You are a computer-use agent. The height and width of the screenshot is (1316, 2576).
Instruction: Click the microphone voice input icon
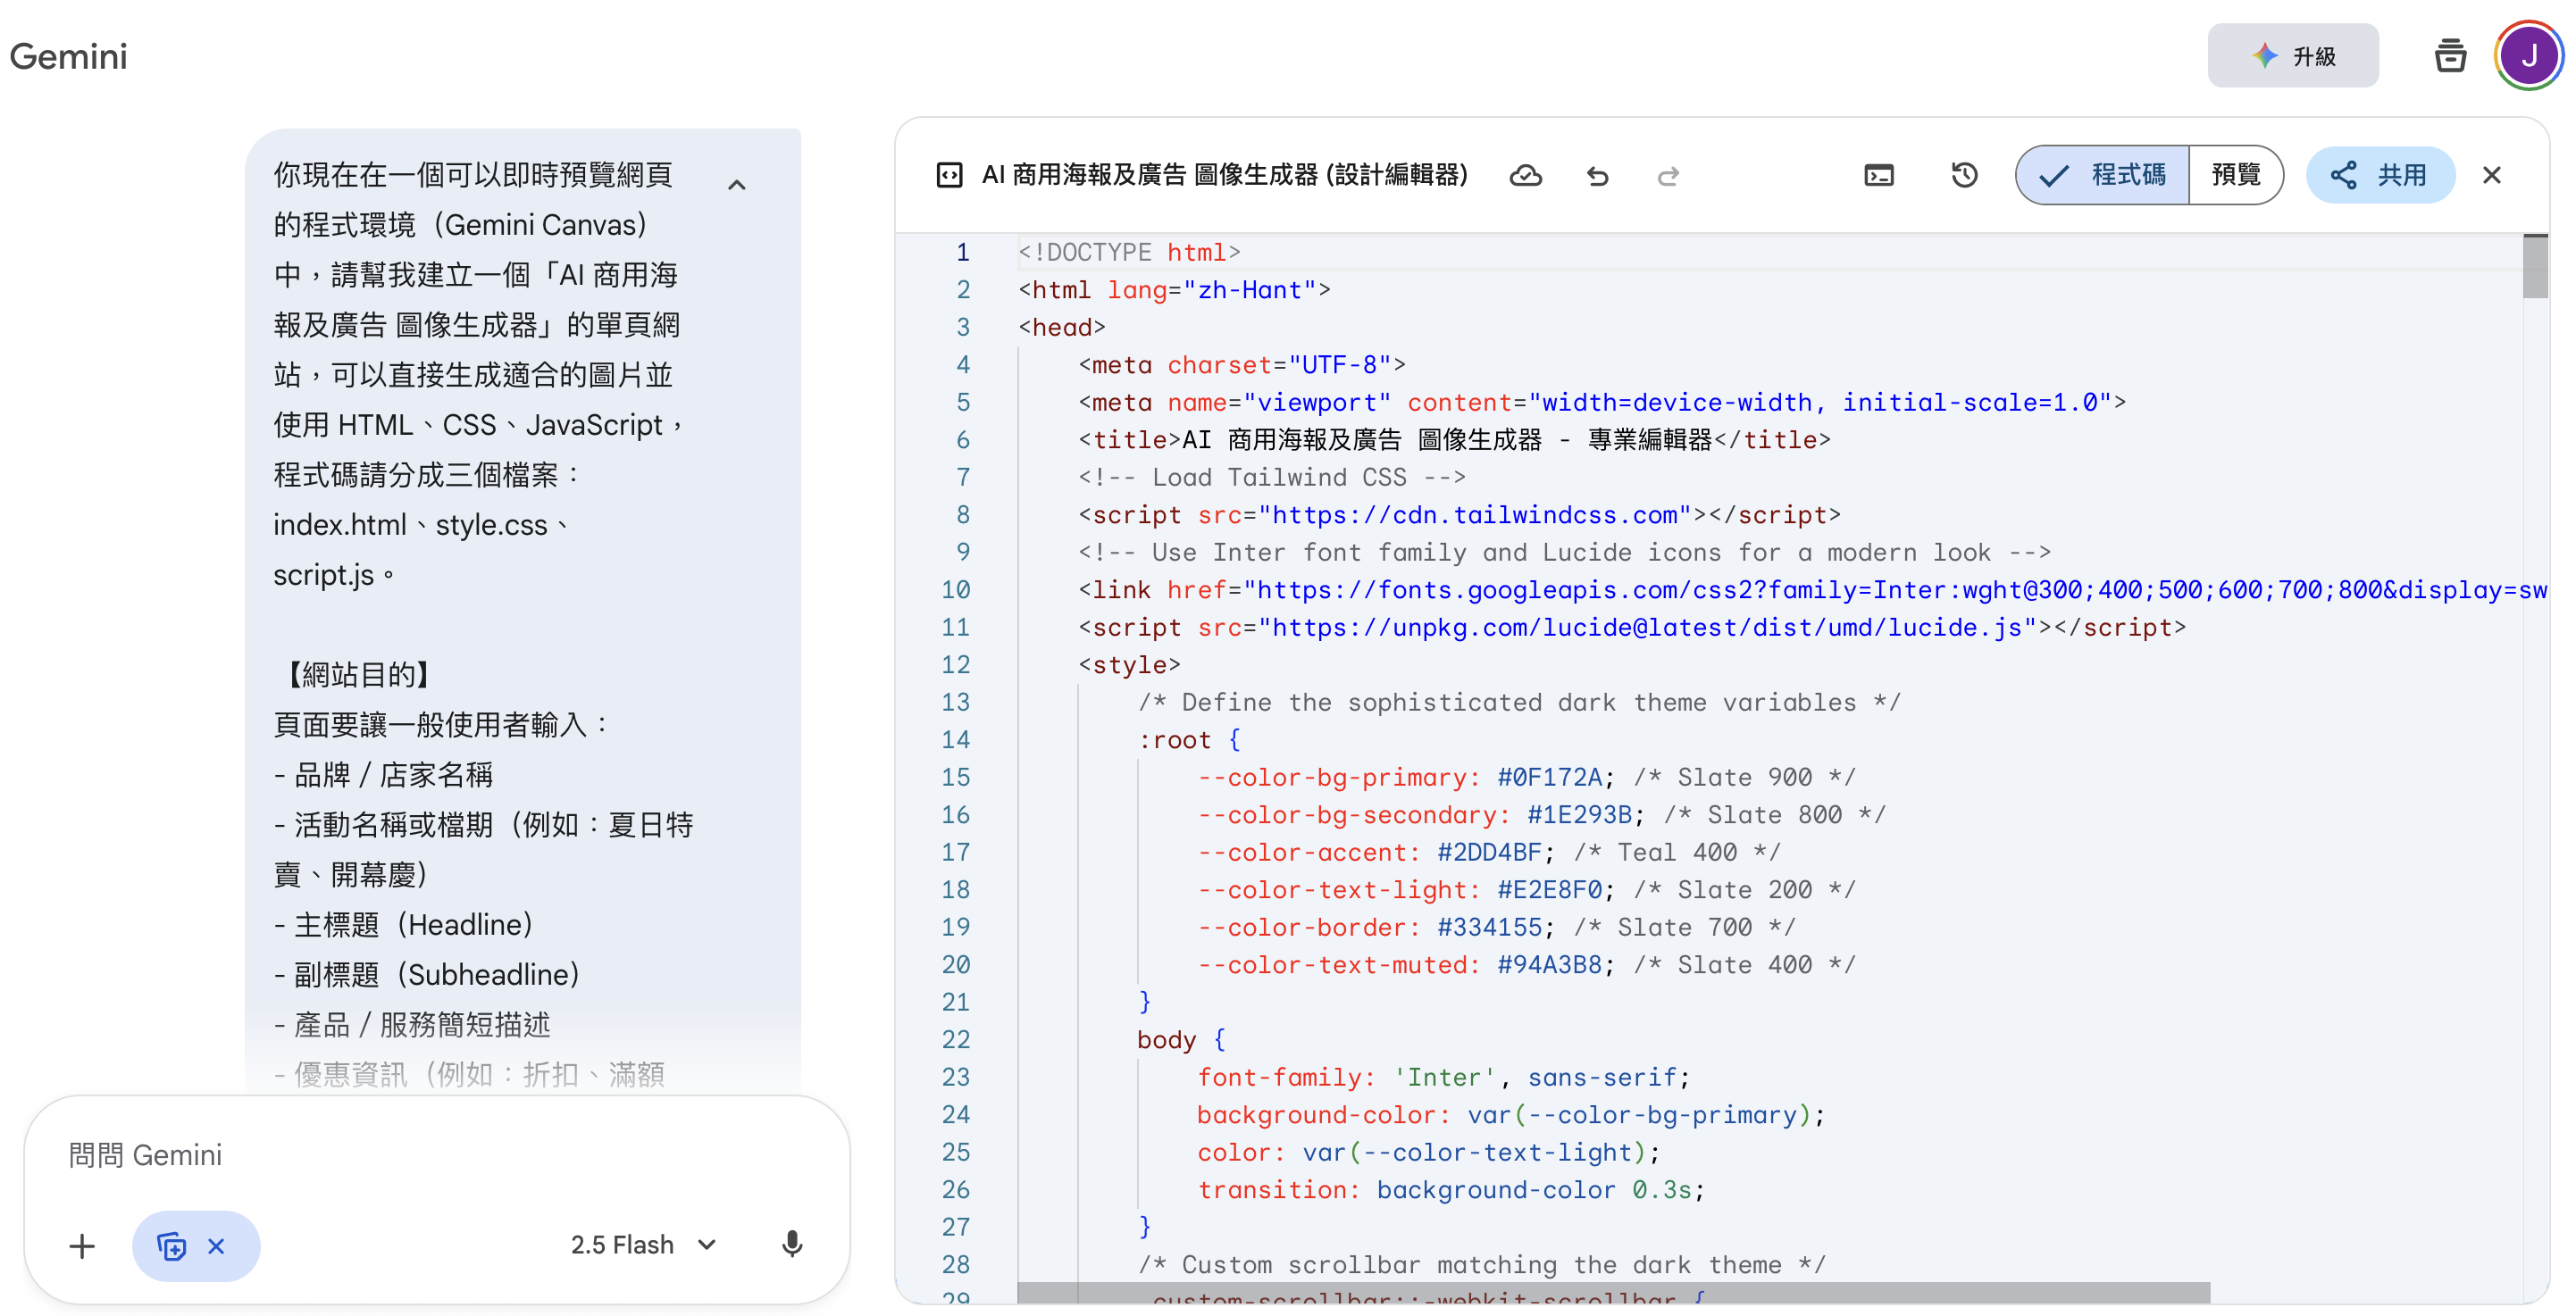click(791, 1244)
